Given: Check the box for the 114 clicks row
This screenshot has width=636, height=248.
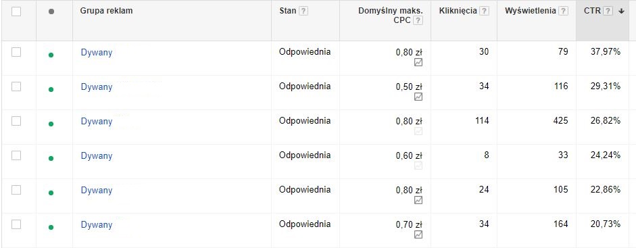Looking at the screenshot, I should (x=16, y=121).
